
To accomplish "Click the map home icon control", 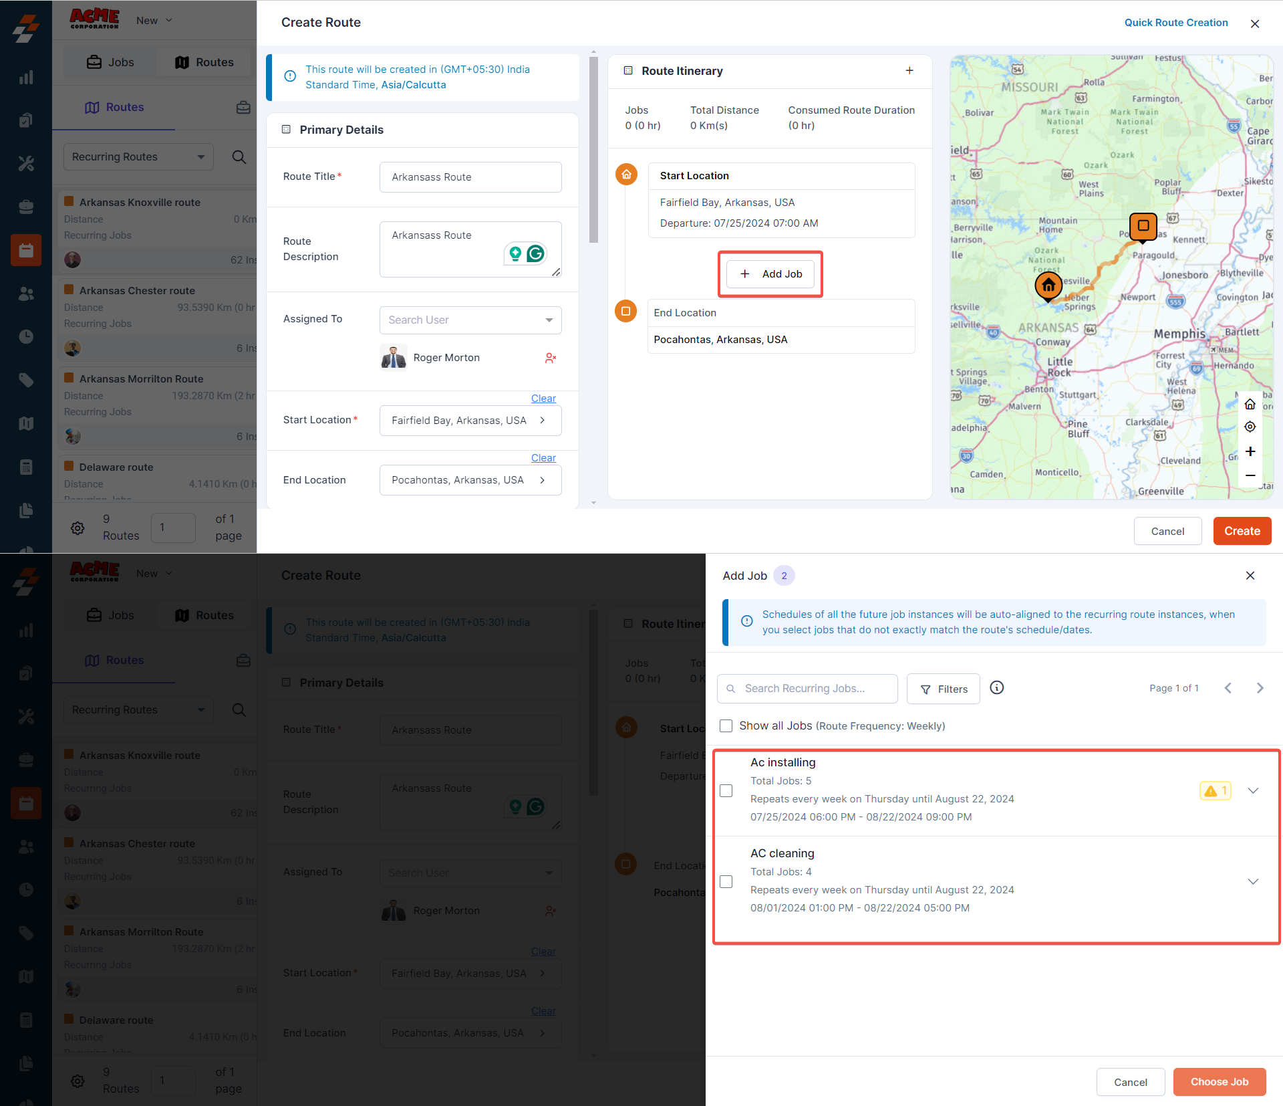I will (x=1250, y=404).
